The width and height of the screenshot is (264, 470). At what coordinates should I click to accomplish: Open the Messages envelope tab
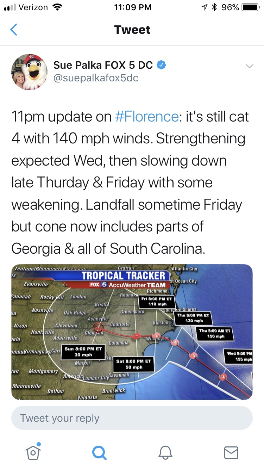click(231, 452)
